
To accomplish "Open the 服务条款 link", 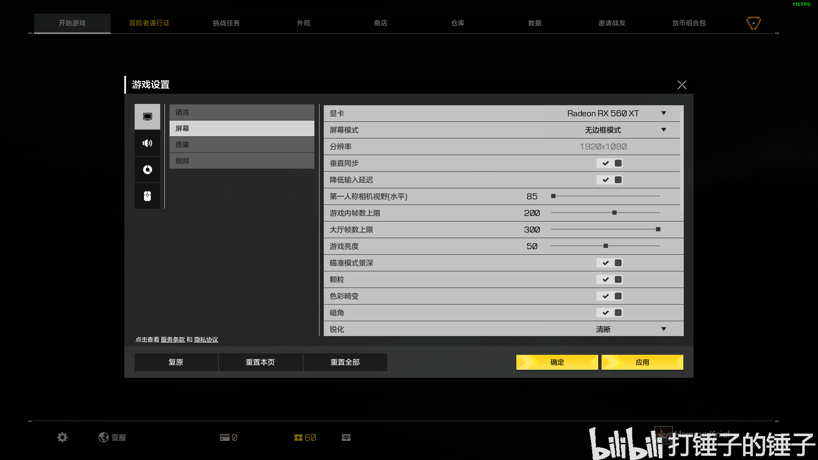I will [x=173, y=339].
